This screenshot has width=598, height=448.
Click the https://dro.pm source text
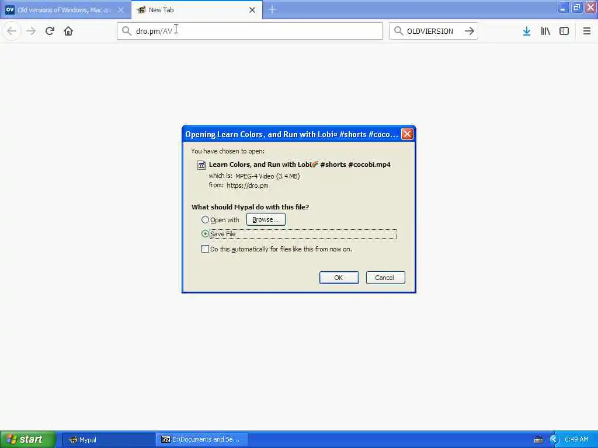(247, 185)
